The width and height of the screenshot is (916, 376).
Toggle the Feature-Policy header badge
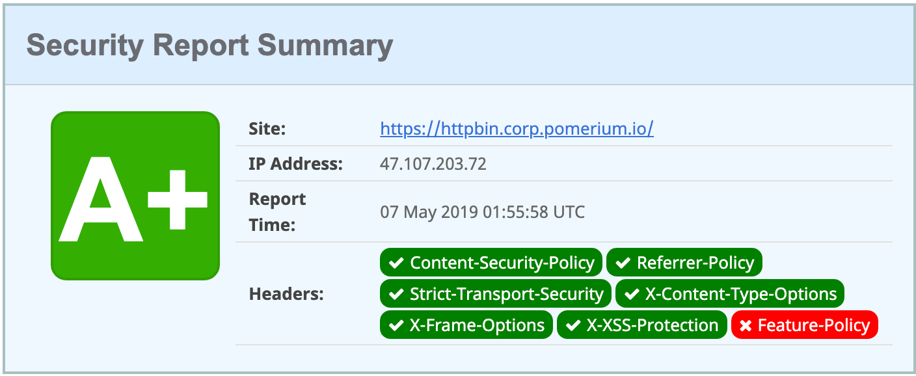(x=805, y=325)
